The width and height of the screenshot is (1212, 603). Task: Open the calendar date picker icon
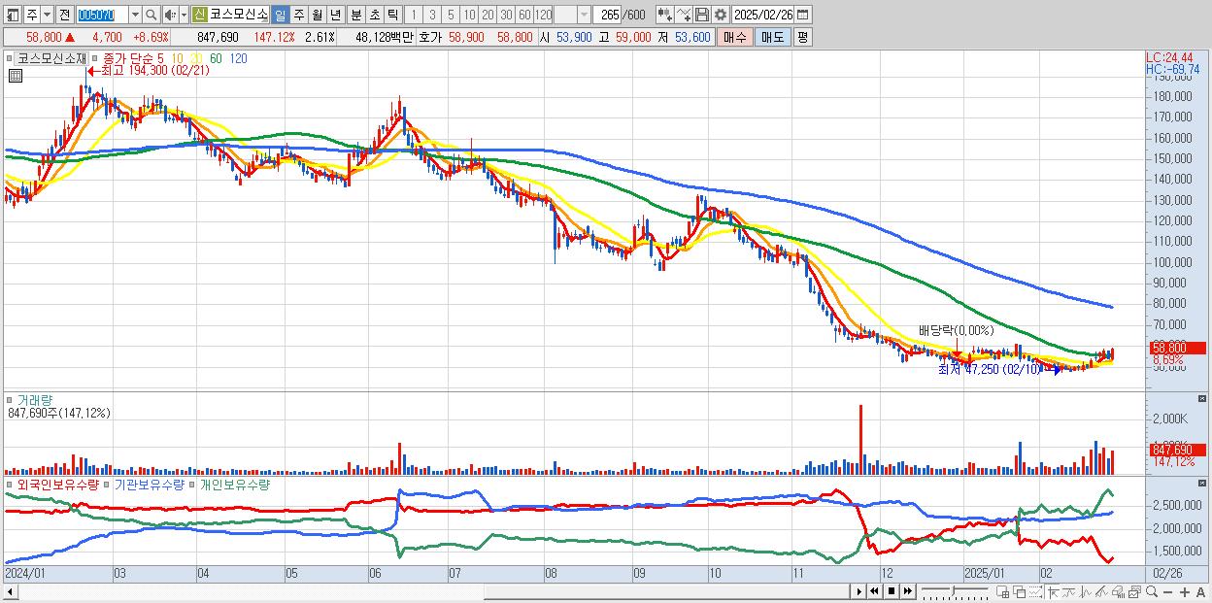pos(803,15)
